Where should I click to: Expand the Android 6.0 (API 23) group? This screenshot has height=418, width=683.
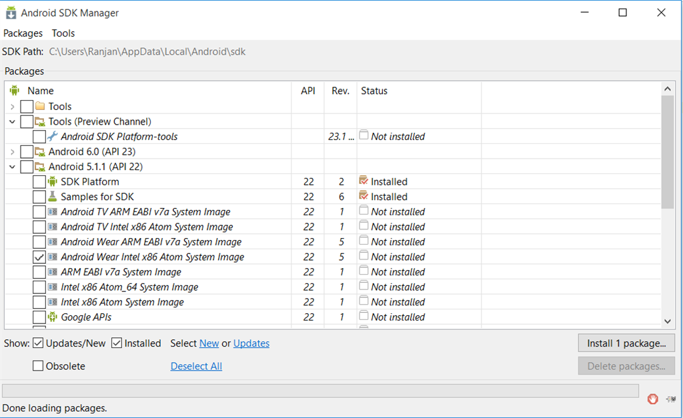pyautogui.click(x=13, y=152)
